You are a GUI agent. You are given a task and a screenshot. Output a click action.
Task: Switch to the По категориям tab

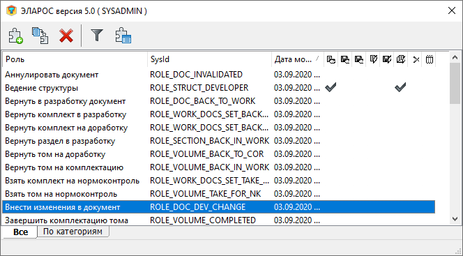tap(73, 232)
